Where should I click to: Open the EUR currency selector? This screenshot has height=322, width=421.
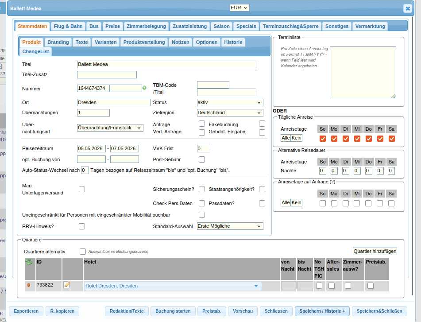(239, 8)
